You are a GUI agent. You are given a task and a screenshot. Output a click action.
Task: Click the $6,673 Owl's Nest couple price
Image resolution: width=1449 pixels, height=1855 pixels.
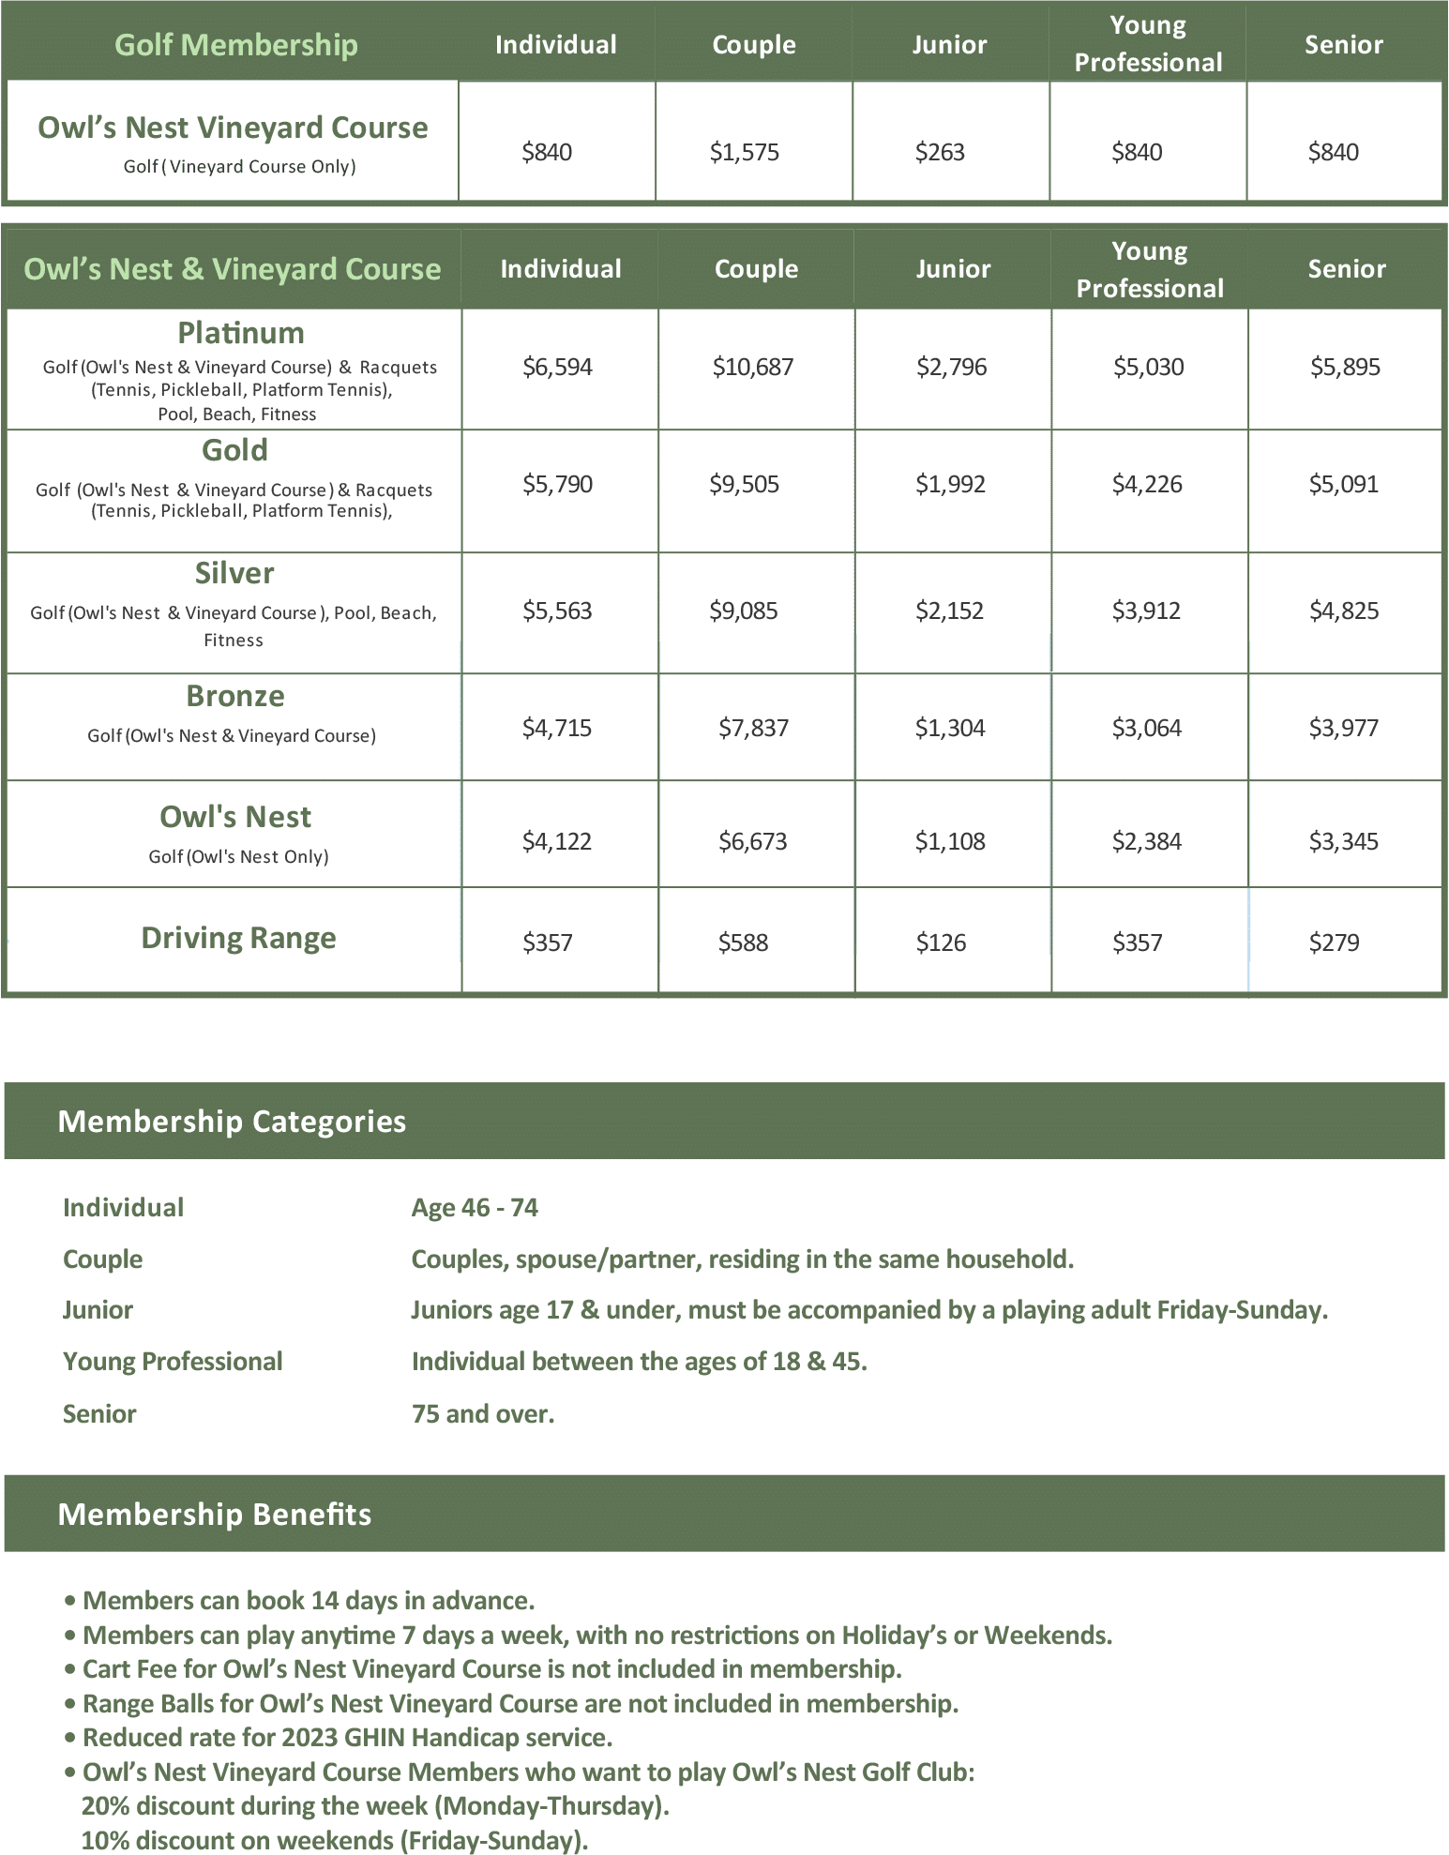pyautogui.click(x=753, y=841)
